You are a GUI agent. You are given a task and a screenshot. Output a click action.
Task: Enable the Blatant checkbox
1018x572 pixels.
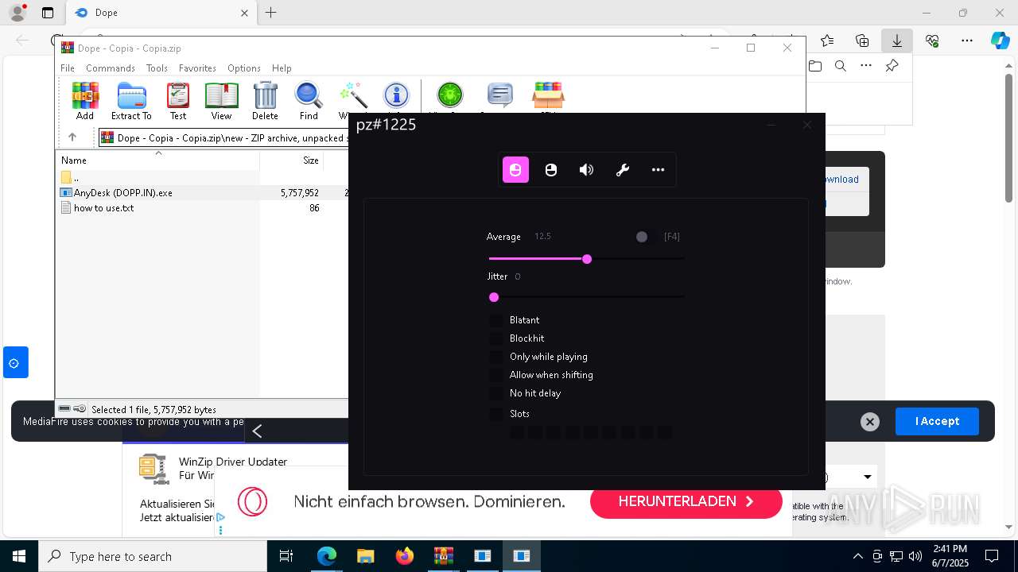point(496,320)
